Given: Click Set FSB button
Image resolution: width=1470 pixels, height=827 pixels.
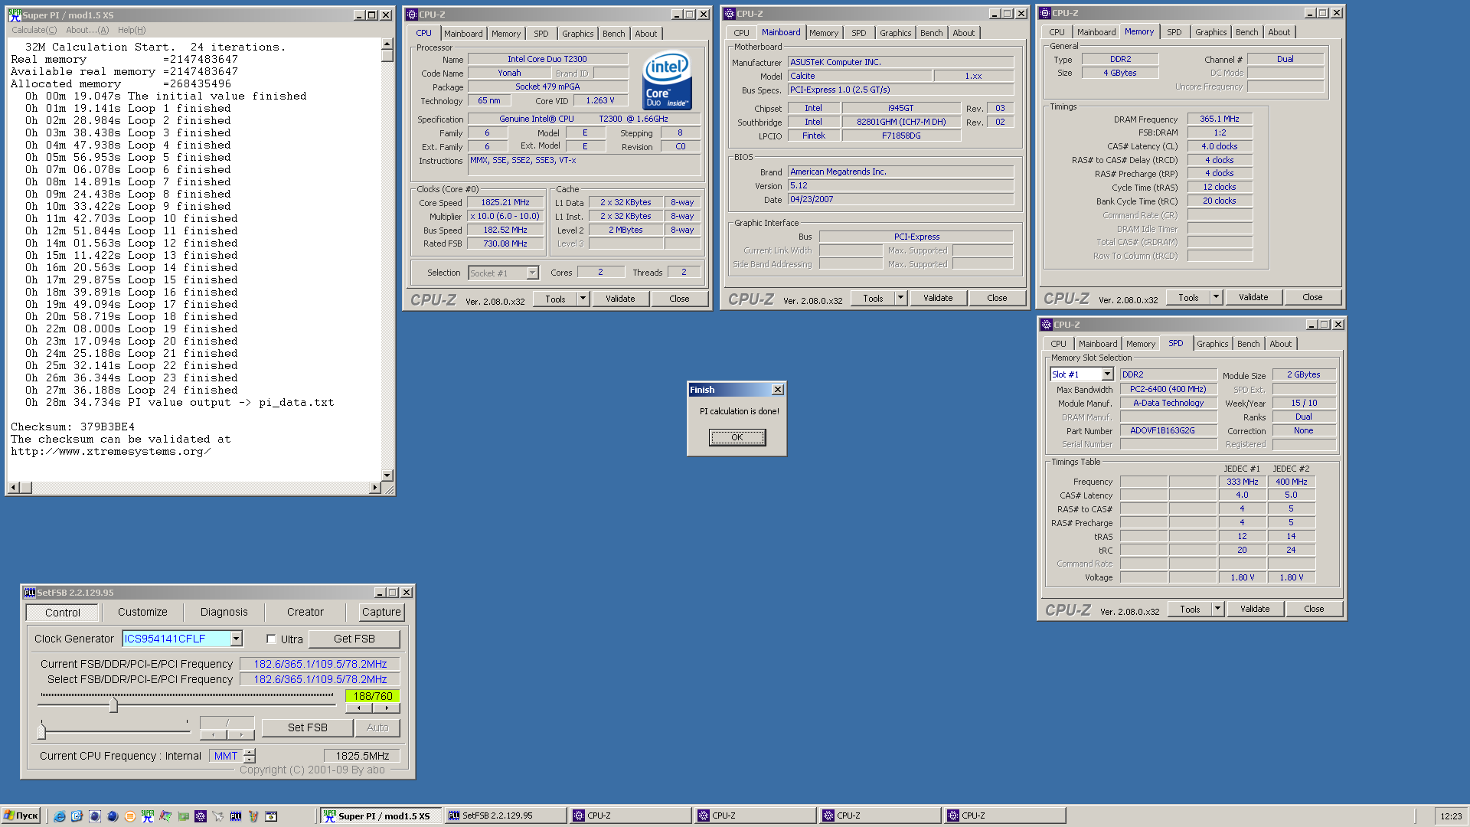Looking at the screenshot, I should tap(307, 727).
